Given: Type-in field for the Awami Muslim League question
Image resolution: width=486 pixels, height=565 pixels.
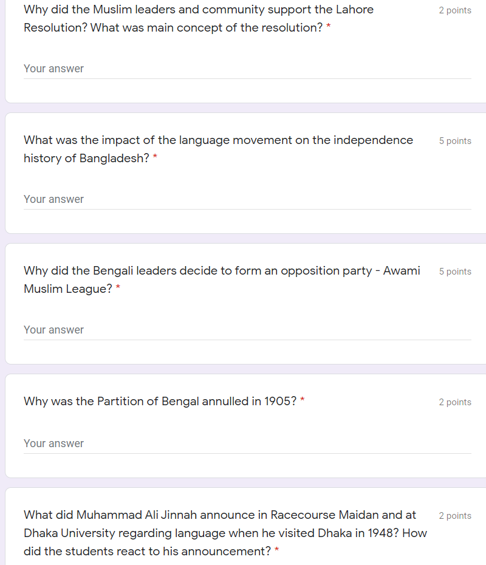Looking at the screenshot, I should point(247,330).
